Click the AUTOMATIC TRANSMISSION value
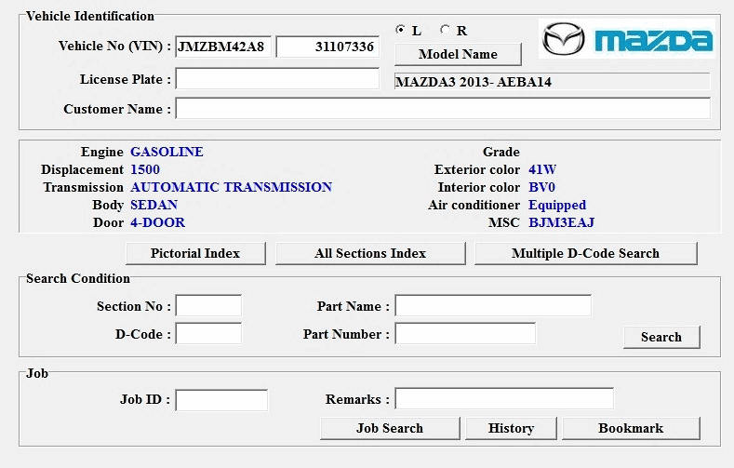 [232, 187]
